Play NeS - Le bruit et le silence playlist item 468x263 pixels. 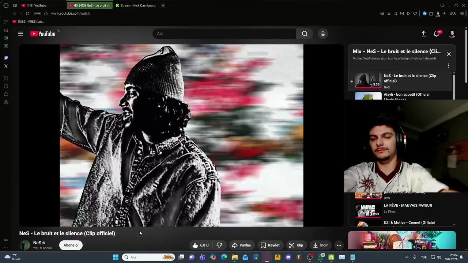point(400,81)
